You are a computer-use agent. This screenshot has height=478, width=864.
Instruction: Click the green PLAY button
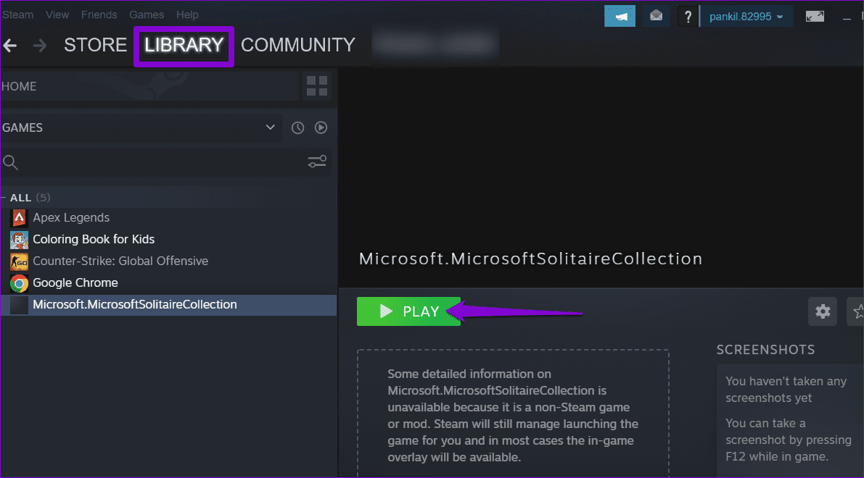coord(408,311)
